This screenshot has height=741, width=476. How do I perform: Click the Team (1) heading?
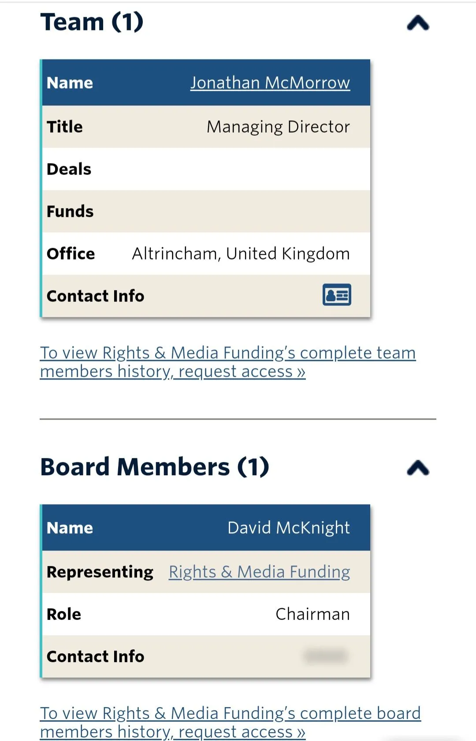(x=92, y=22)
